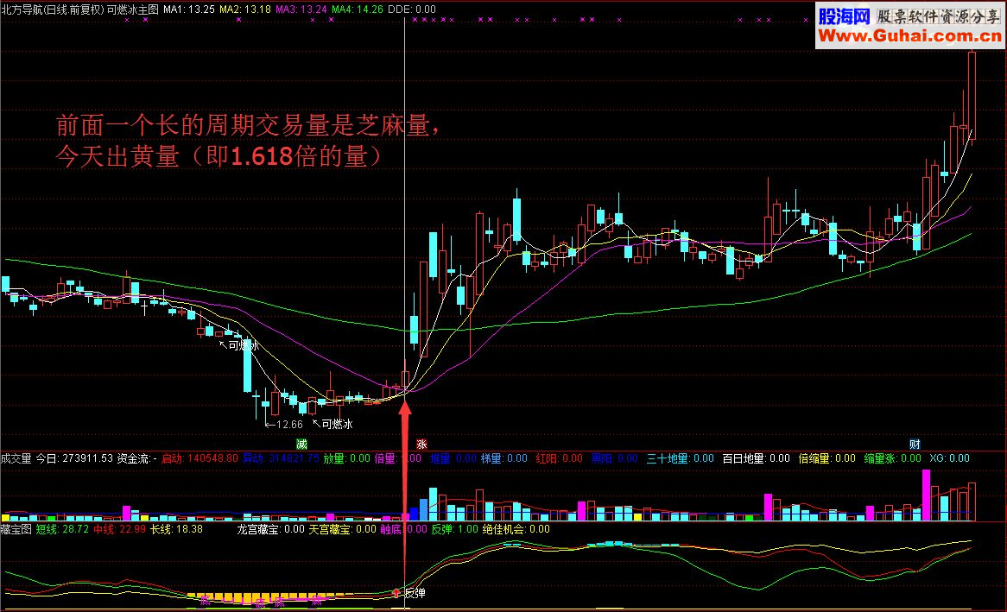Click the 放量: 0.00 readout

pyautogui.click(x=347, y=458)
